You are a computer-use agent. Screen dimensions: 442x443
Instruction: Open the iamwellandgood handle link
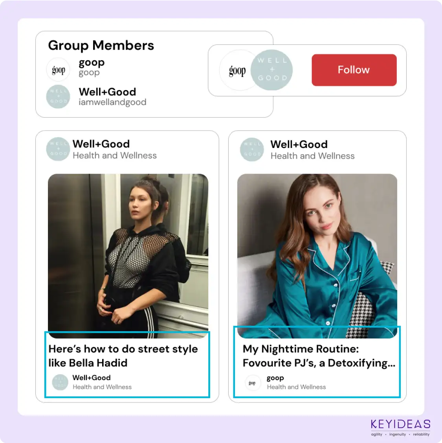112,102
